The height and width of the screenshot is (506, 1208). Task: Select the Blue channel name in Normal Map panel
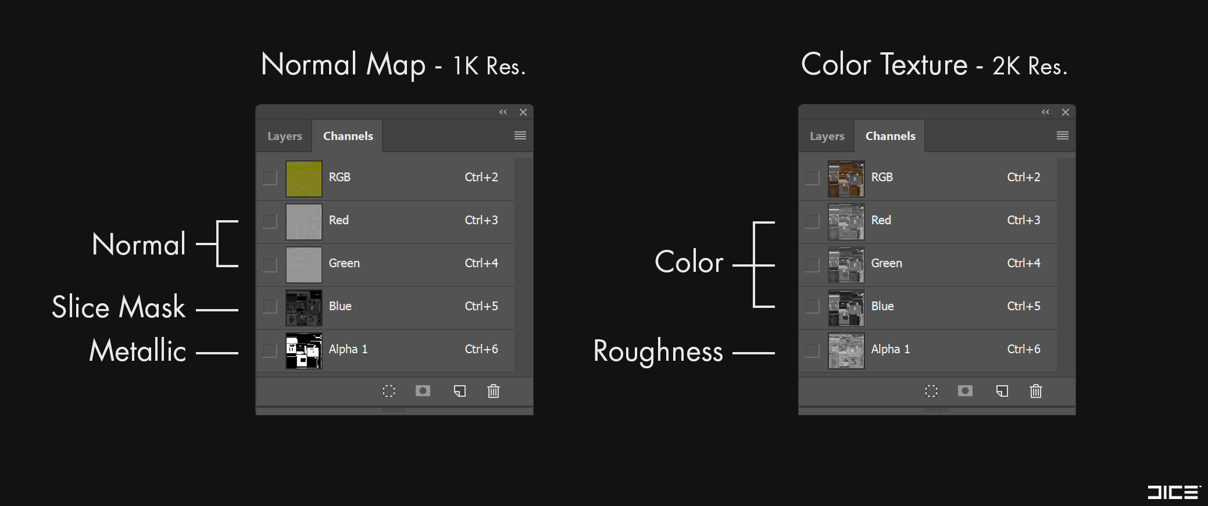coord(340,306)
